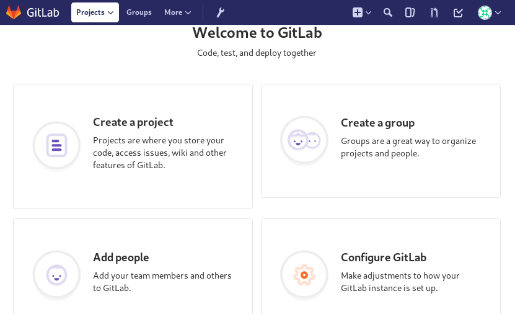Go to Groups in top navigation

[139, 12]
